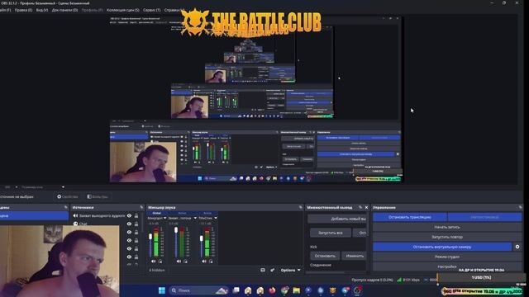Screen dimensions: 529x297
Task: Click the OBS Studio taskbar icon
Action: (x=357, y=290)
